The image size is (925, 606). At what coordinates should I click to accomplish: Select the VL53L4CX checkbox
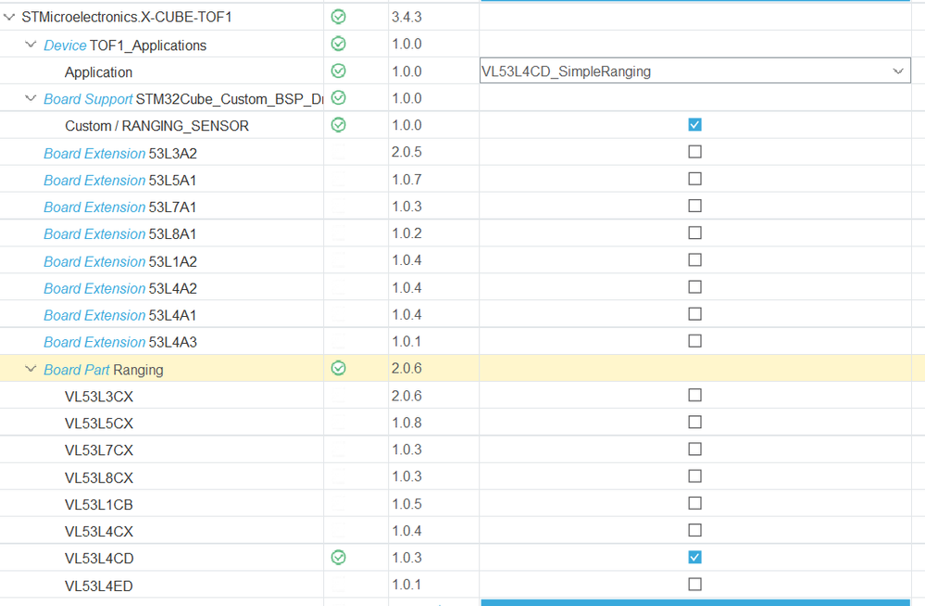point(695,530)
